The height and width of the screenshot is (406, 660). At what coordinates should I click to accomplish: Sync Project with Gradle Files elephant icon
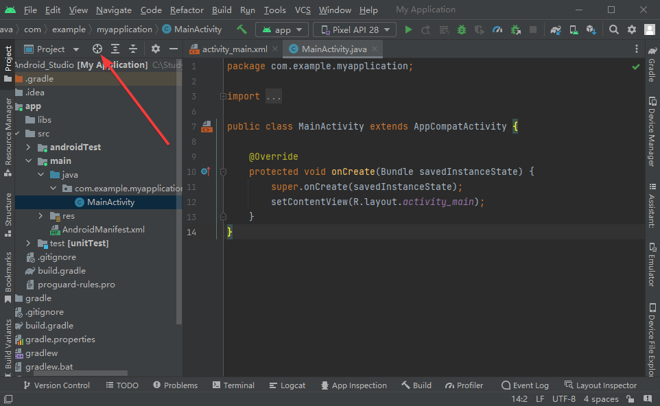pos(556,30)
